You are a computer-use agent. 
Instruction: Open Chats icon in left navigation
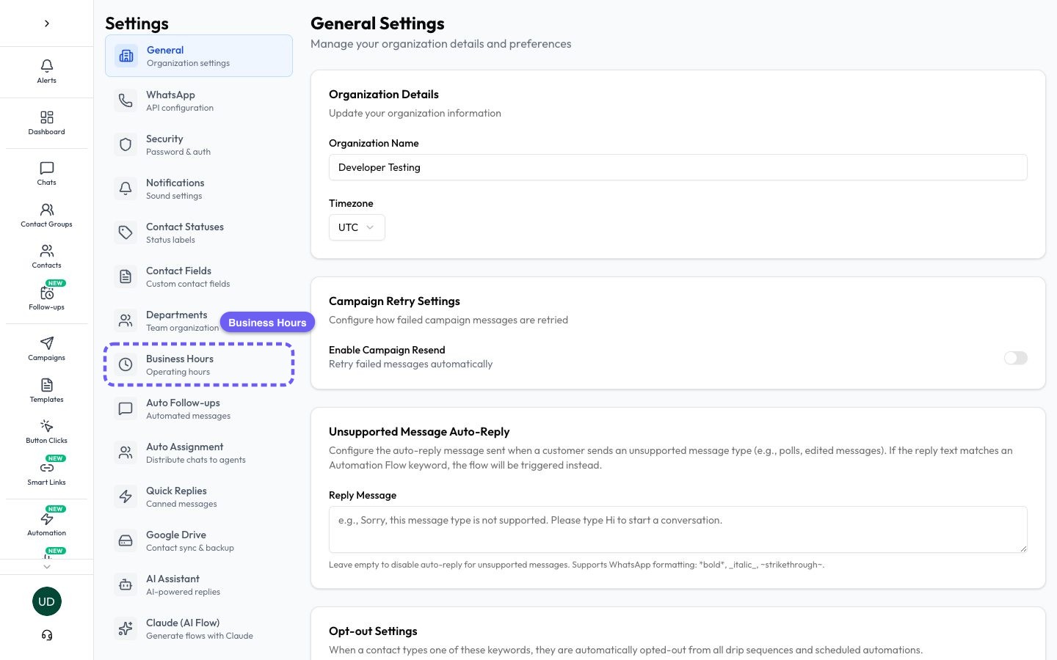[46, 168]
